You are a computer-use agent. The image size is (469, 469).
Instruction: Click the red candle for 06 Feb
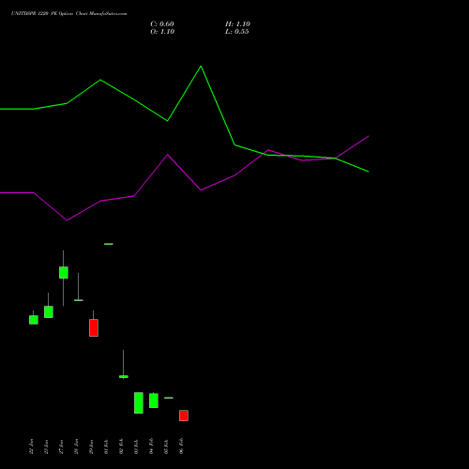click(x=184, y=416)
